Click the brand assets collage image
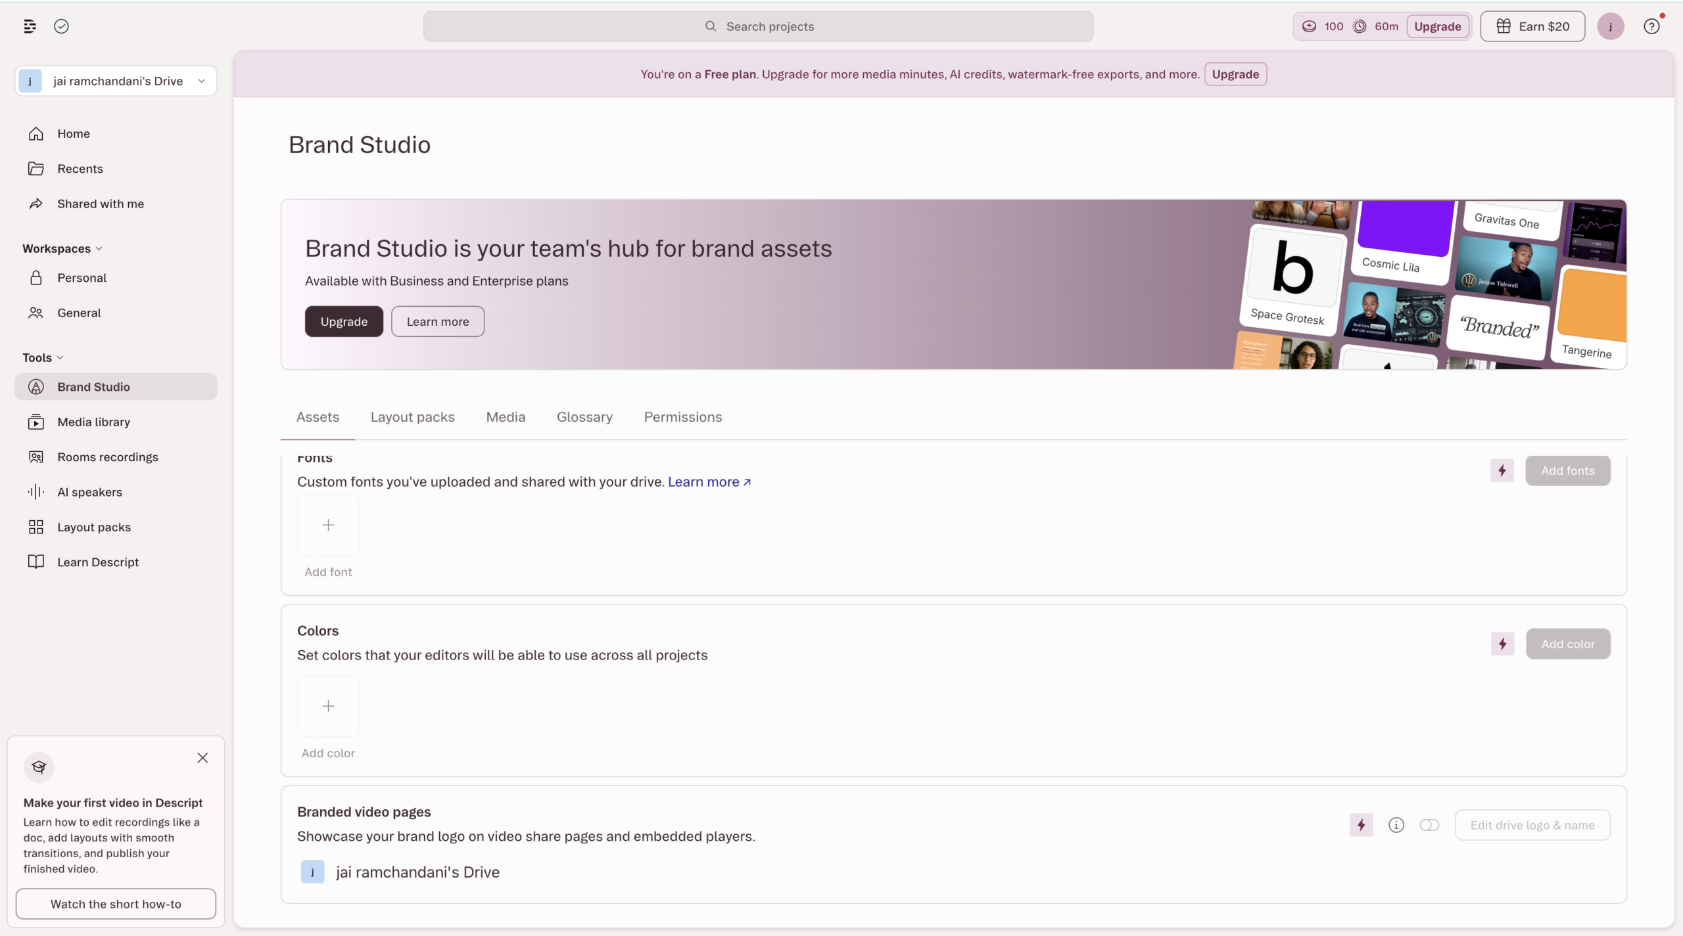Viewport: 1683px width, 936px height. pyautogui.click(x=1430, y=284)
